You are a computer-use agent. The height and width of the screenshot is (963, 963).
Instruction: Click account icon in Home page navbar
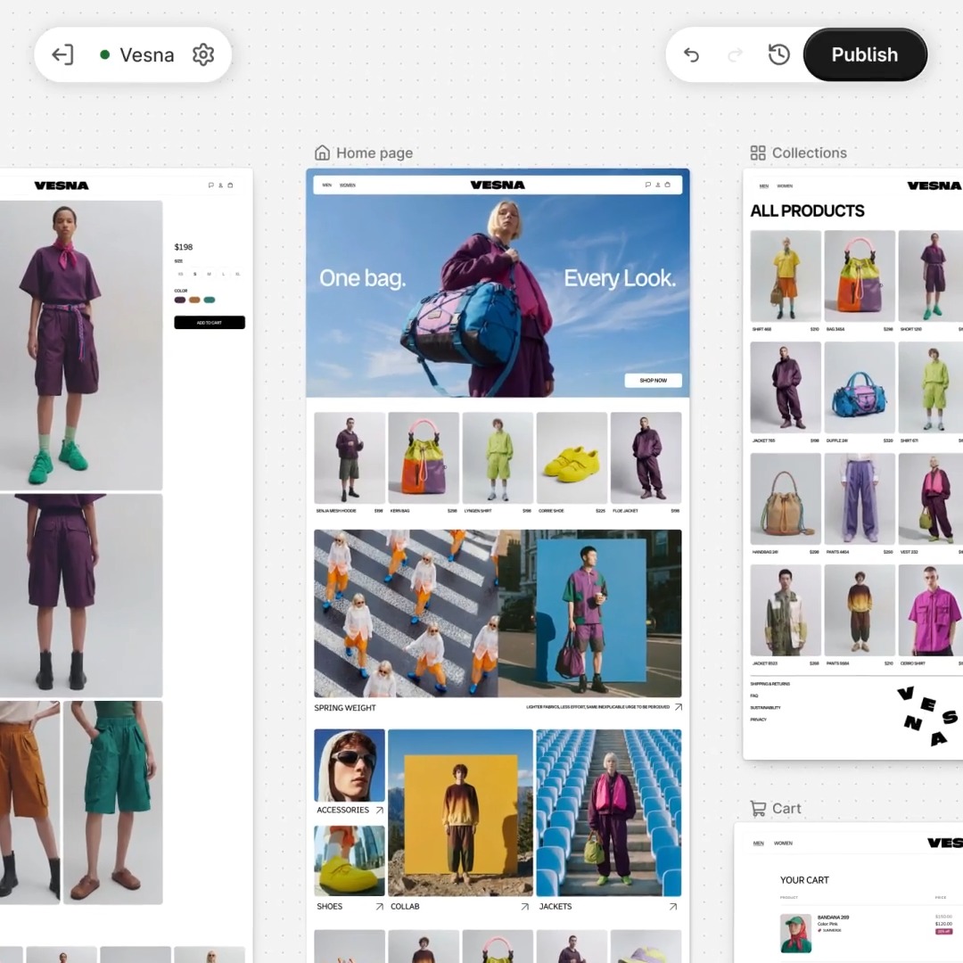pyautogui.click(x=658, y=185)
